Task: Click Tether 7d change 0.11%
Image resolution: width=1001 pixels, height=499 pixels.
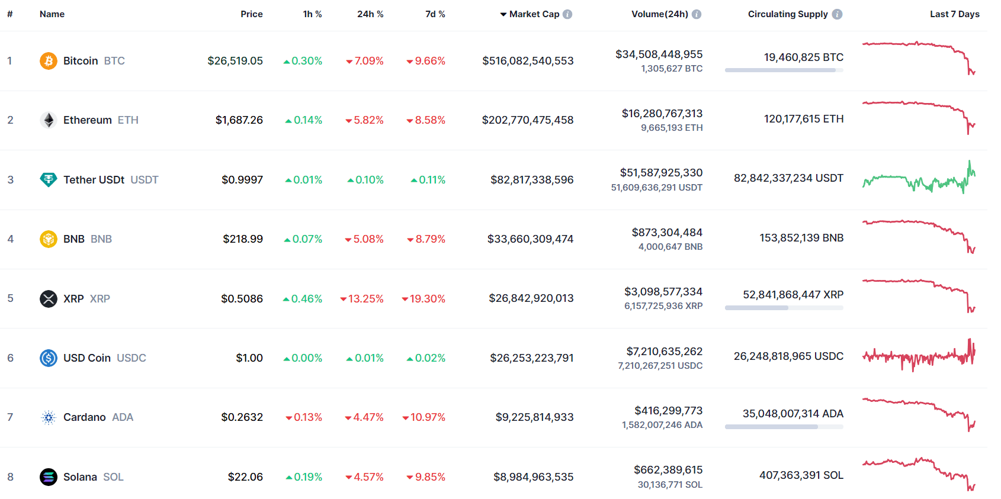Action: pyautogui.click(x=428, y=180)
